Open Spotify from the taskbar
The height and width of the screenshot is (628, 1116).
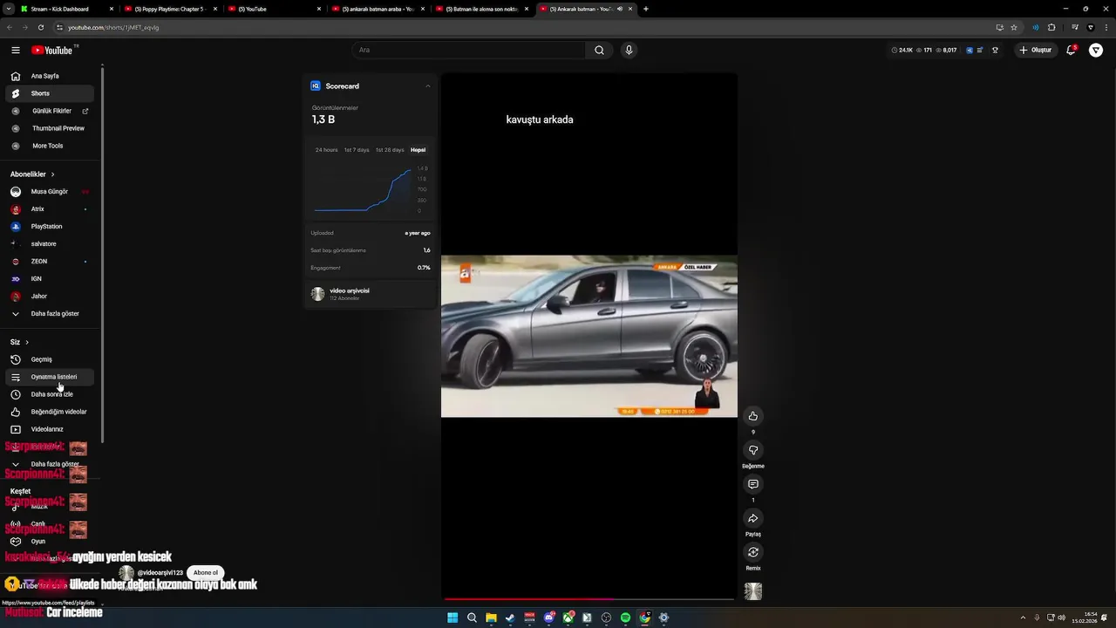[x=625, y=618]
